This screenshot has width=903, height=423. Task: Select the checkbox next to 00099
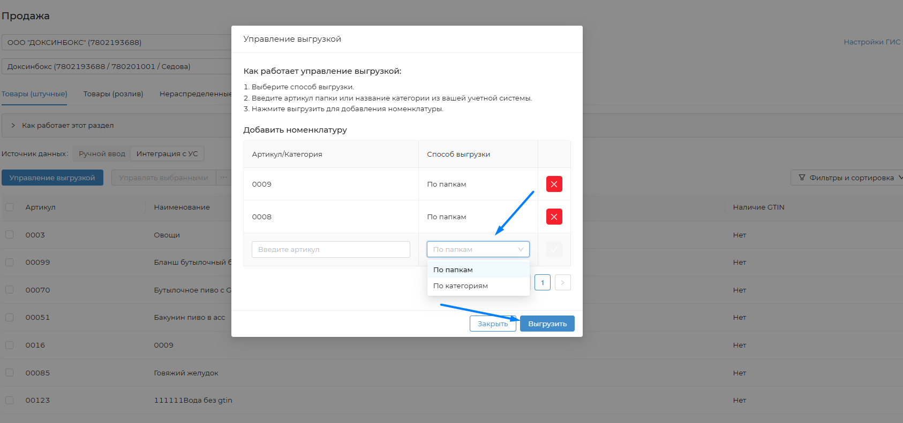coord(10,262)
